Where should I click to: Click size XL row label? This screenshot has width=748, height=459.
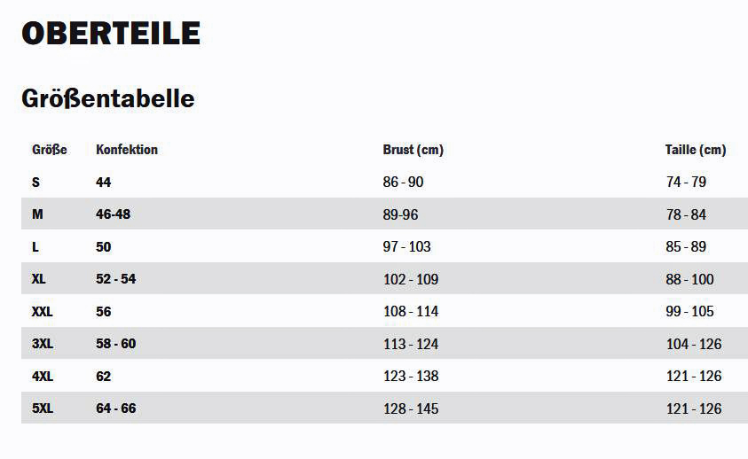39,279
